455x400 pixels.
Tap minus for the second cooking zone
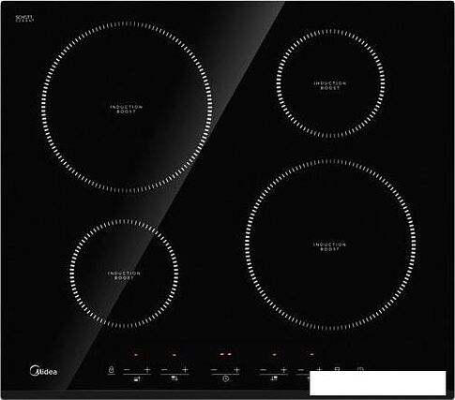164,370
